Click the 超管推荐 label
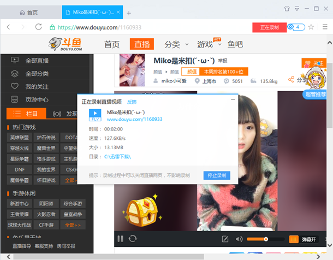This screenshot has height=260, width=333. pyautogui.click(x=315, y=94)
